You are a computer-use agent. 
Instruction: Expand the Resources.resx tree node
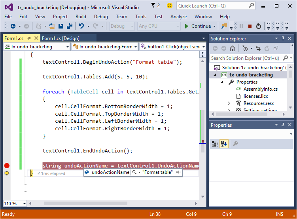[229, 103]
